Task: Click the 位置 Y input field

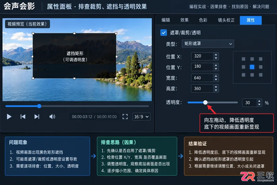Action: [202, 67]
